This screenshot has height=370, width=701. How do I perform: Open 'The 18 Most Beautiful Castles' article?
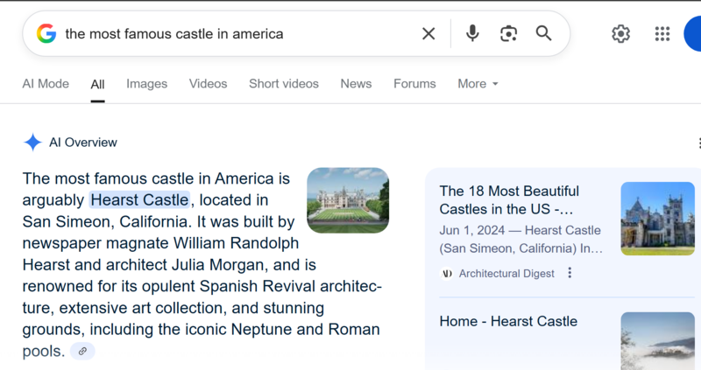point(509,200)
